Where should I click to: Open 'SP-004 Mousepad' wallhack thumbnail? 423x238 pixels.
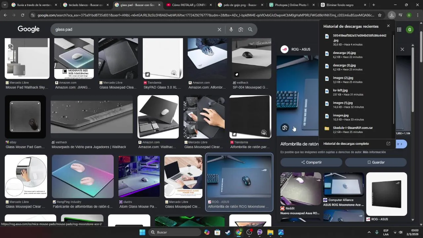point(251,59)
